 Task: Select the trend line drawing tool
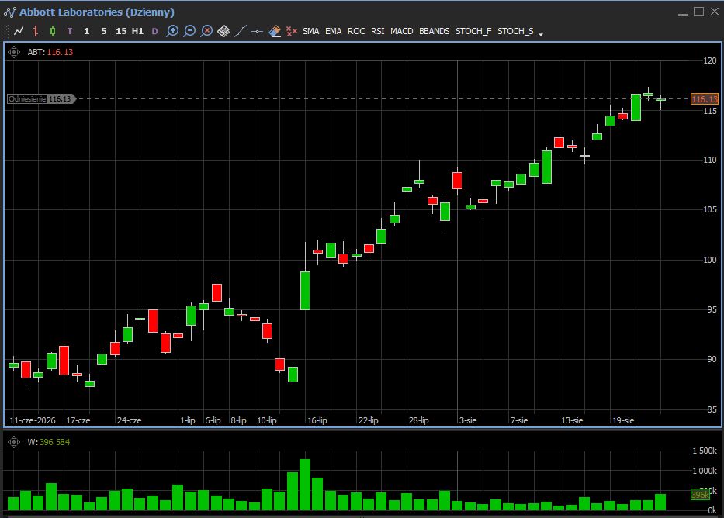(241, 31)
